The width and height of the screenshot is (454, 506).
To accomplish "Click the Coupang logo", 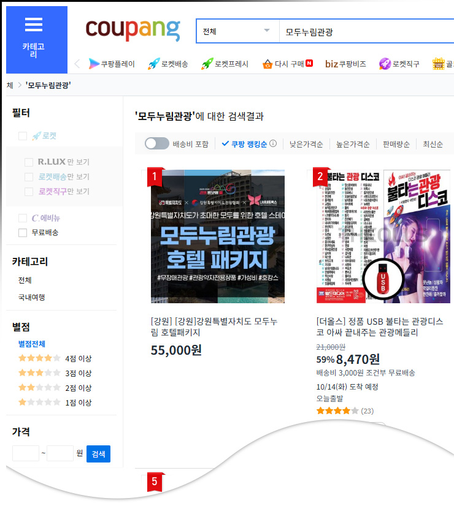I will 133,30.
